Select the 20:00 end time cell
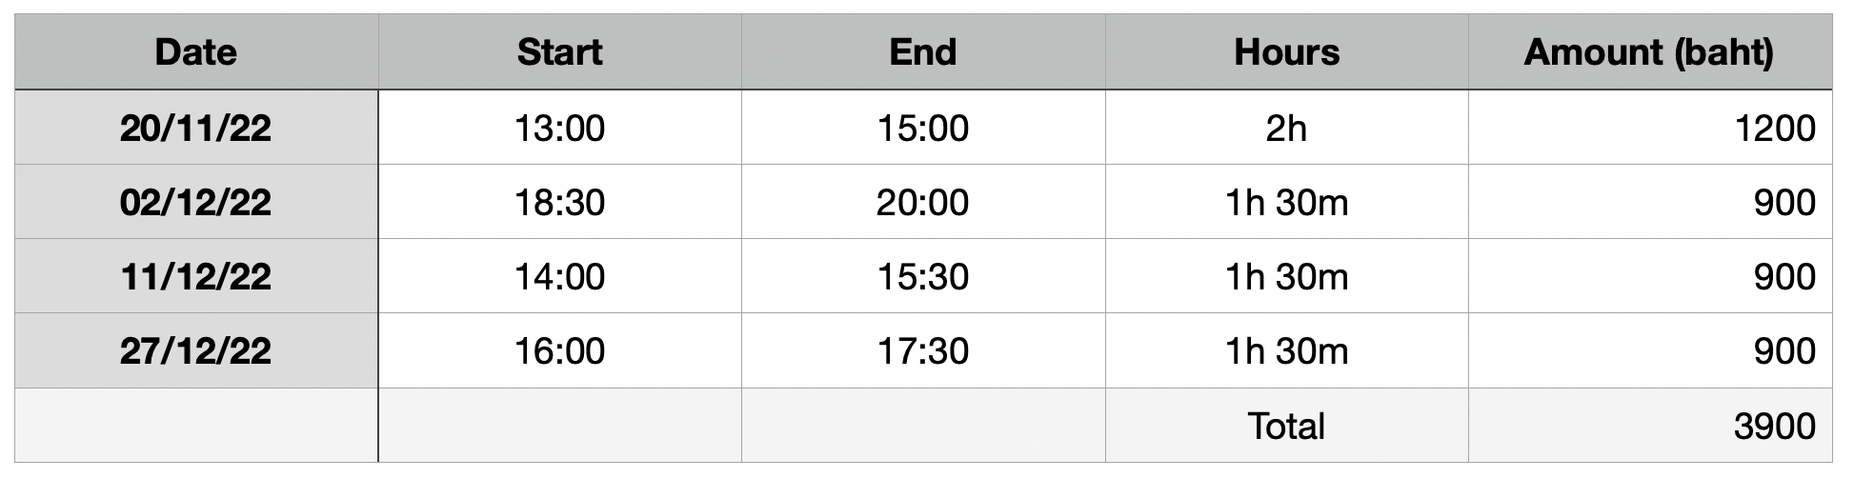1854x478 pixels. [922, 202]
